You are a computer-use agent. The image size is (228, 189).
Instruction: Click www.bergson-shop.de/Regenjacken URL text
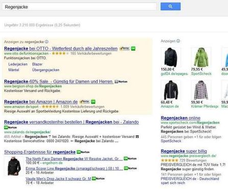click(x=33, y=86)
